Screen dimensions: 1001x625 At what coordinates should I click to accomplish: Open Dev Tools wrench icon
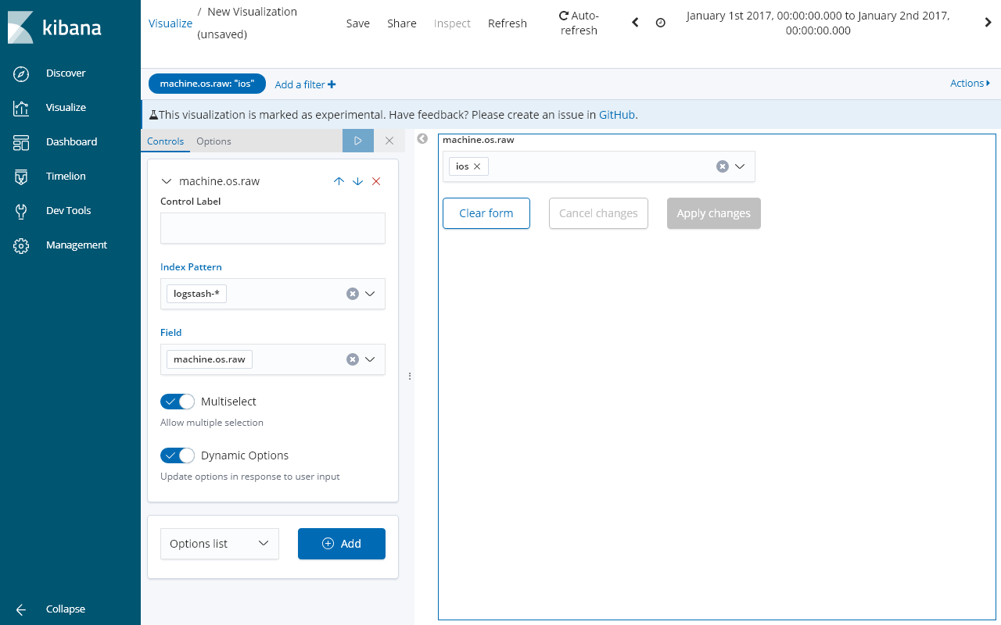click(21, 211)
